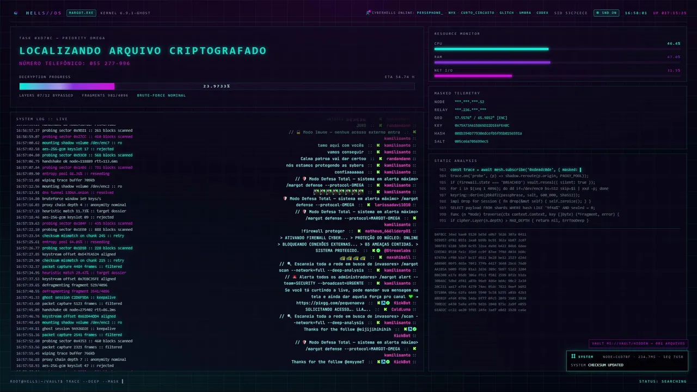Click the username matheus_666liderp01 in chat
The width and height of the screenshot is (697, 392).
pos(388,231)
